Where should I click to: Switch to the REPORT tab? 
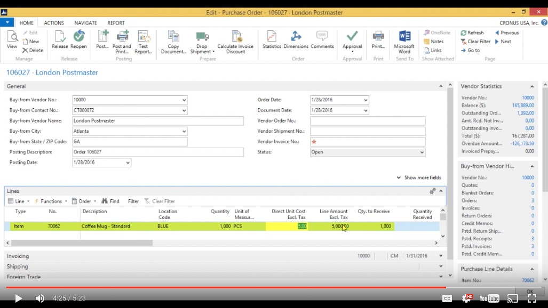point(116,23)
